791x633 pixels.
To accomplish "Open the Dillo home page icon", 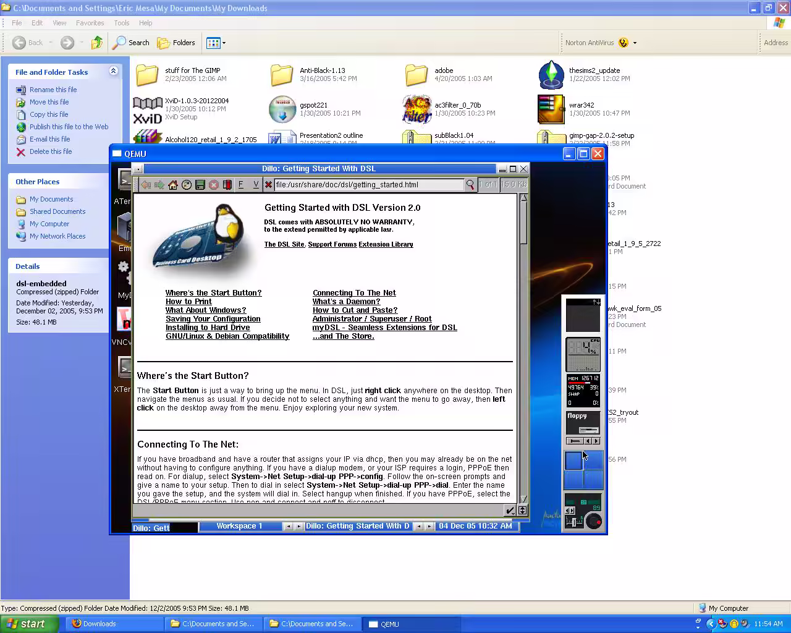I will pos(173,185).
